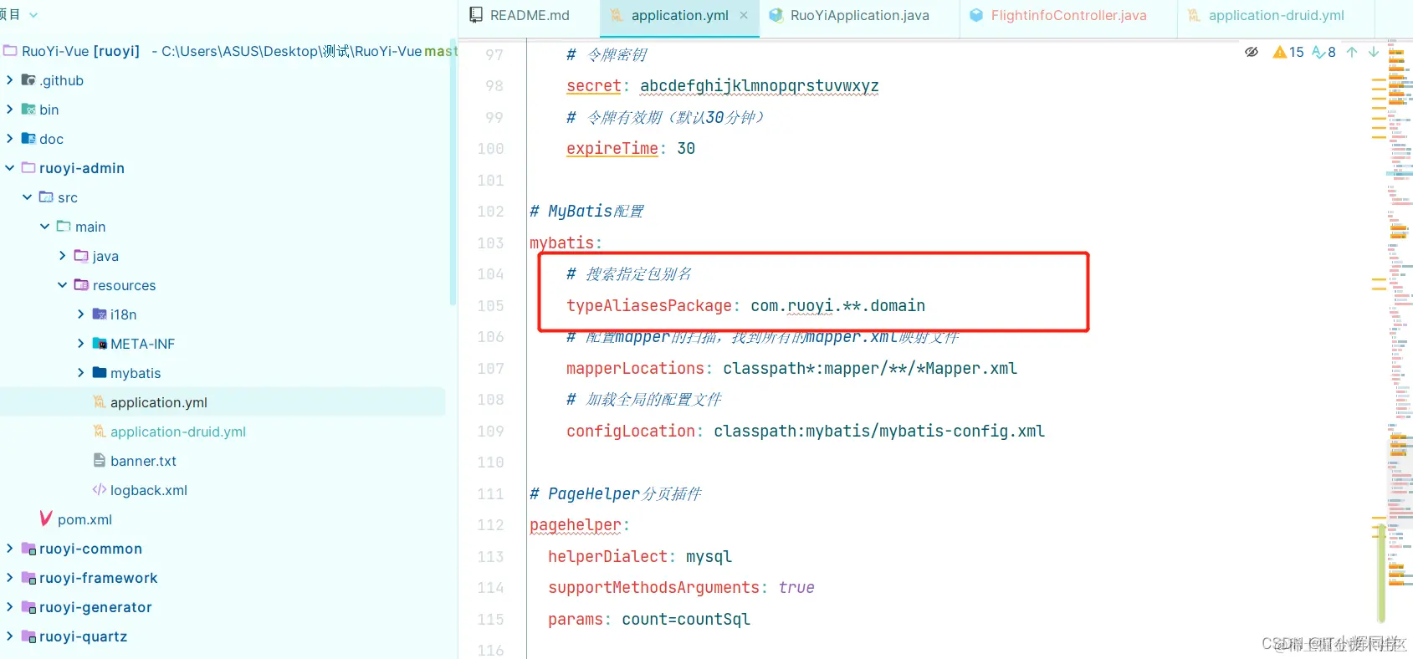Image resolution: width=1413 pixels, height=659 pixels.
Task: Click the ruoyi-framework module icon
Action: coord(28,578)
